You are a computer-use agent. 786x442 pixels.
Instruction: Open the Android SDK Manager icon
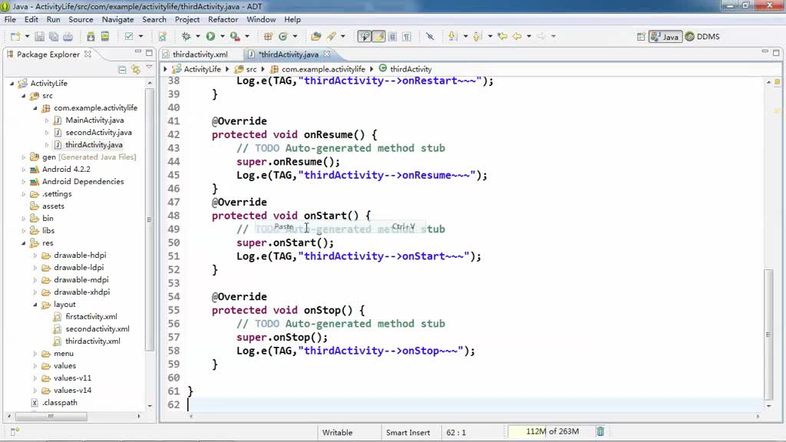tap(91, 37)
